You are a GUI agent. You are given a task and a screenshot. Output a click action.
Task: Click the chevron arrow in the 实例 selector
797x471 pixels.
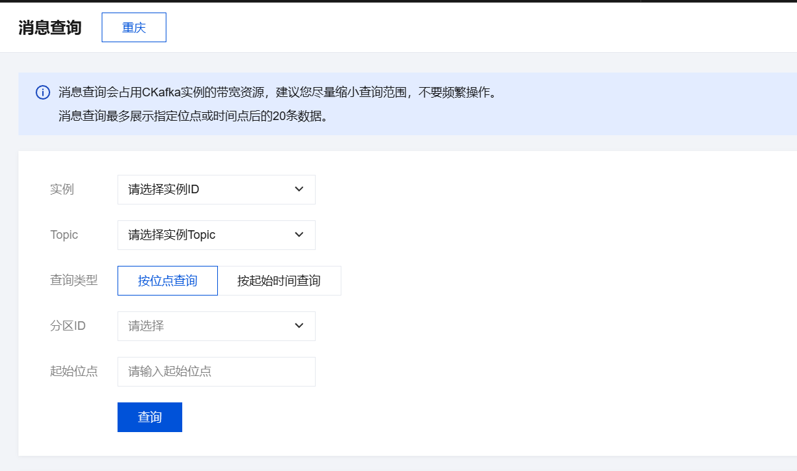pos(298,189)
